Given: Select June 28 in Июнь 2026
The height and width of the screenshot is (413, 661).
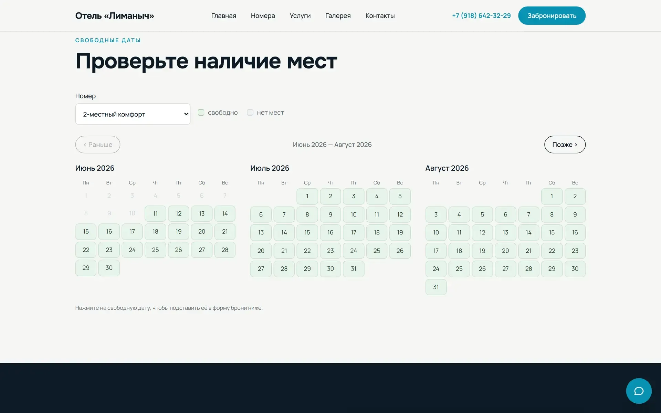Looking at the screenshot, I should (225, 250).
